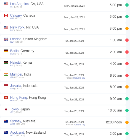Open the New York city link
This screenshot has height=140, width=130.
point(17,27)
